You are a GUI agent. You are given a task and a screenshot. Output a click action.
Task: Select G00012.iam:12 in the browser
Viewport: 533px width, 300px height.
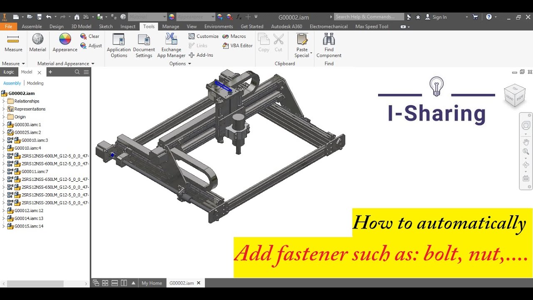coord(29,211)
